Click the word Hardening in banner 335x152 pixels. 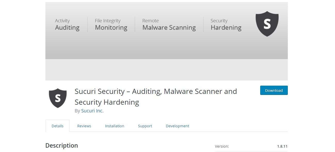tap(226, 28)
